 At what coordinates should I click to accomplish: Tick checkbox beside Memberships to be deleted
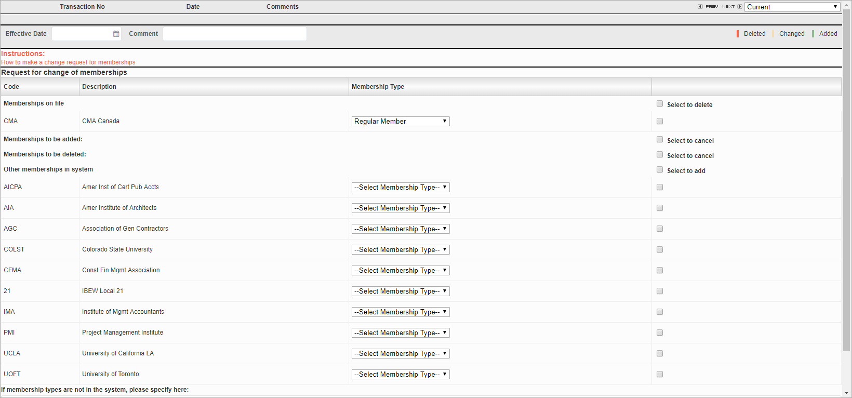point(660,154)
